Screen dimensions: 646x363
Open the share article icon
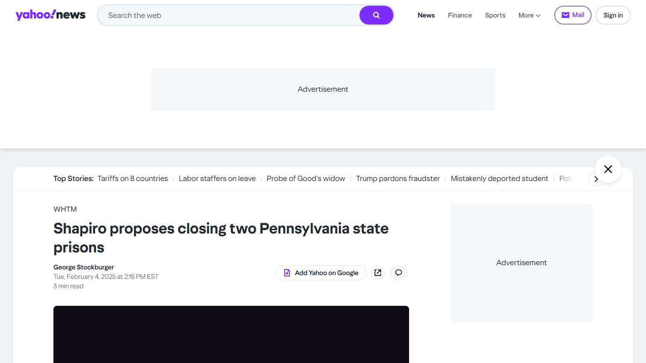[377, 273]
